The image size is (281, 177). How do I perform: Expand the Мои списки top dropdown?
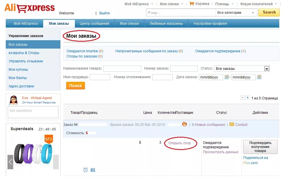coord(182,4)
